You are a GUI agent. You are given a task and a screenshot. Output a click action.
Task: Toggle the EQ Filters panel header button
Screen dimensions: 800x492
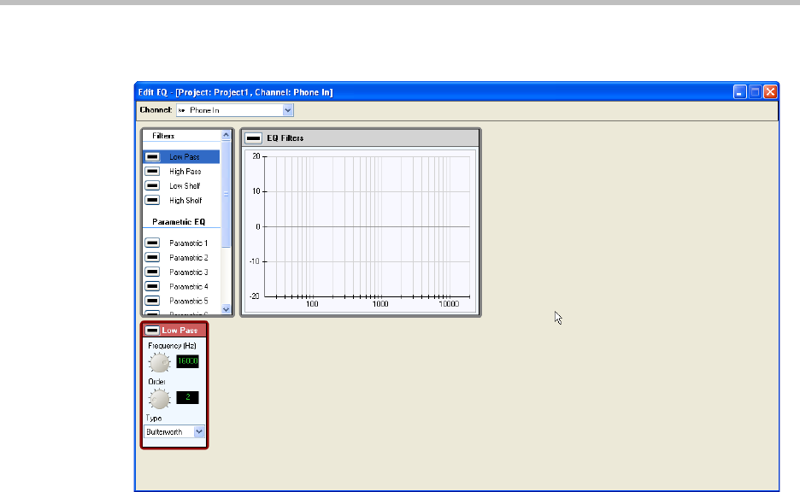(x=254, y=138)
